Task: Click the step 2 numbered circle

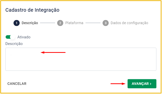Action: [60, 23]
